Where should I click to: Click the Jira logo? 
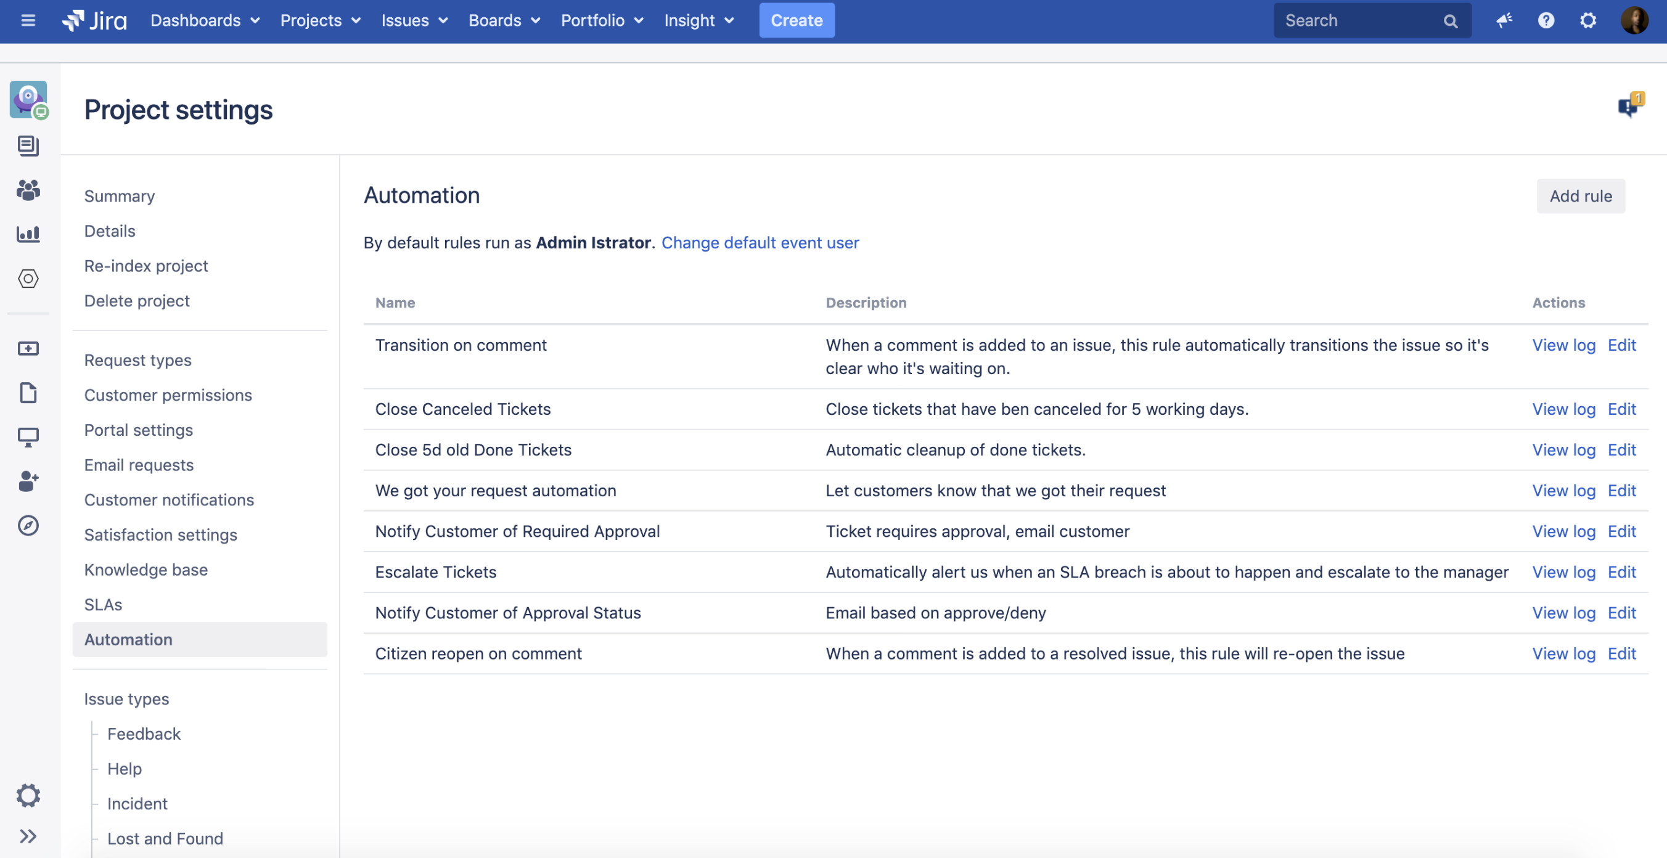pyautogui.click(x=94, y=20)
